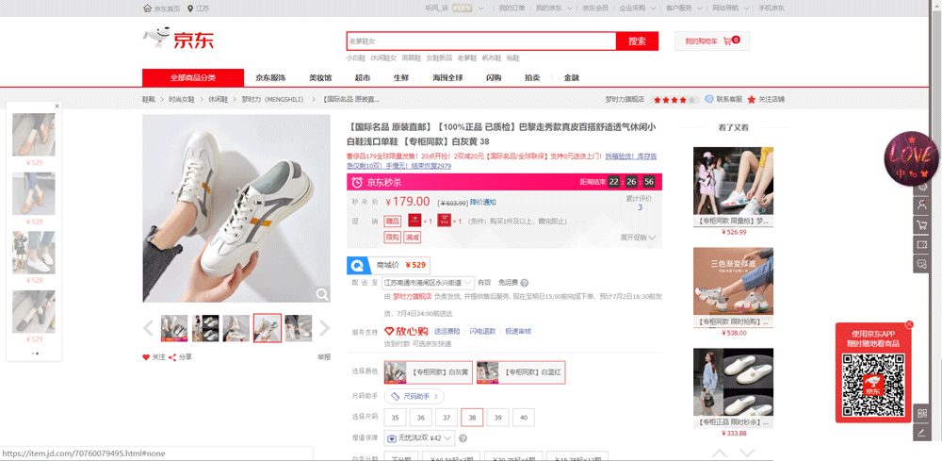942x461 pixels.
Task: Go to 超市 nav tab
Action: point(363,78)
